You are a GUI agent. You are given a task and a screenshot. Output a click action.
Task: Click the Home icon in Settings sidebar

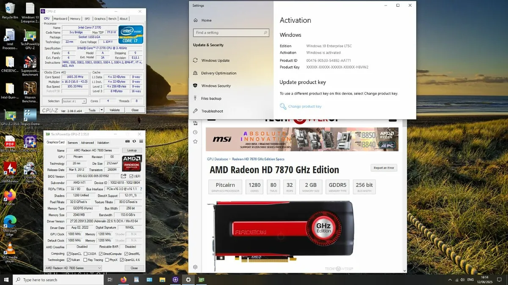click(196, 20)
